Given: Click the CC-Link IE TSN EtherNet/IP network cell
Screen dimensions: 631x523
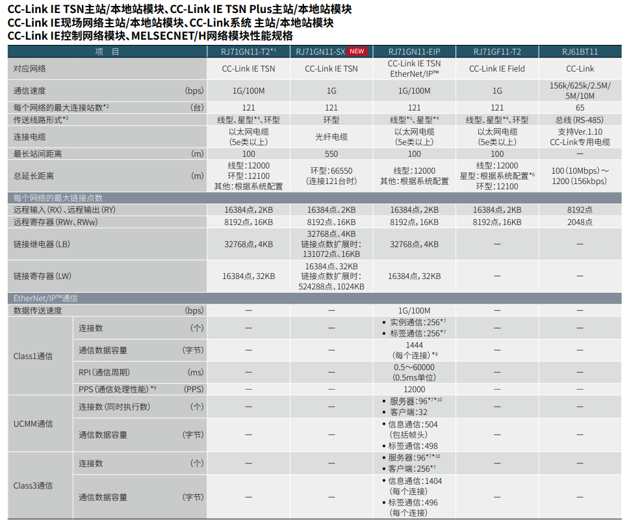Looking at the screenshot, I should (414, 68).
